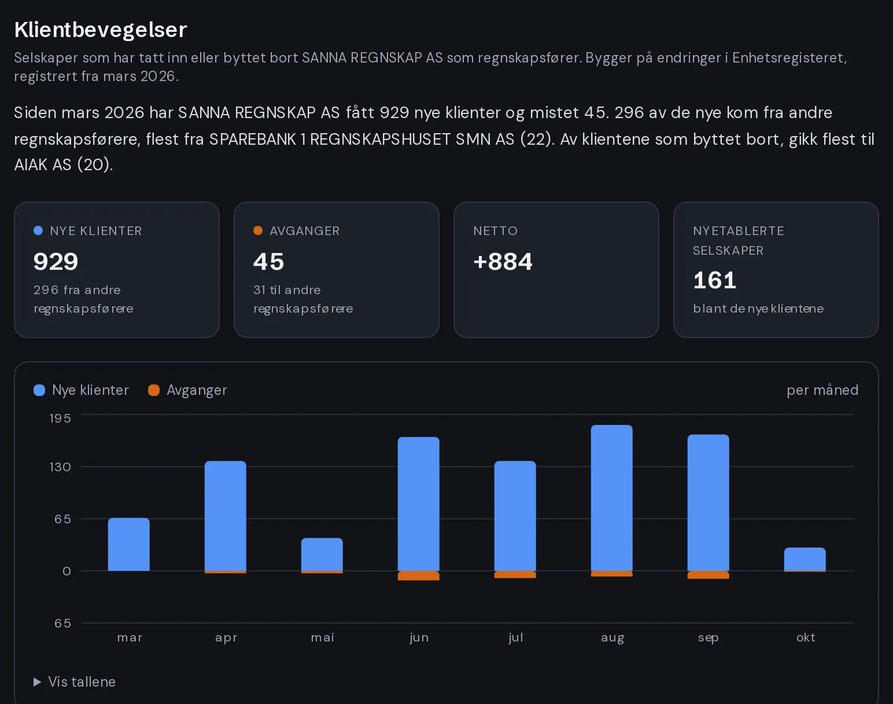Expand the 'Vis tallene' disclosure triangle
The width and height of the screenshot is (893, 704).
pos(38,682)
